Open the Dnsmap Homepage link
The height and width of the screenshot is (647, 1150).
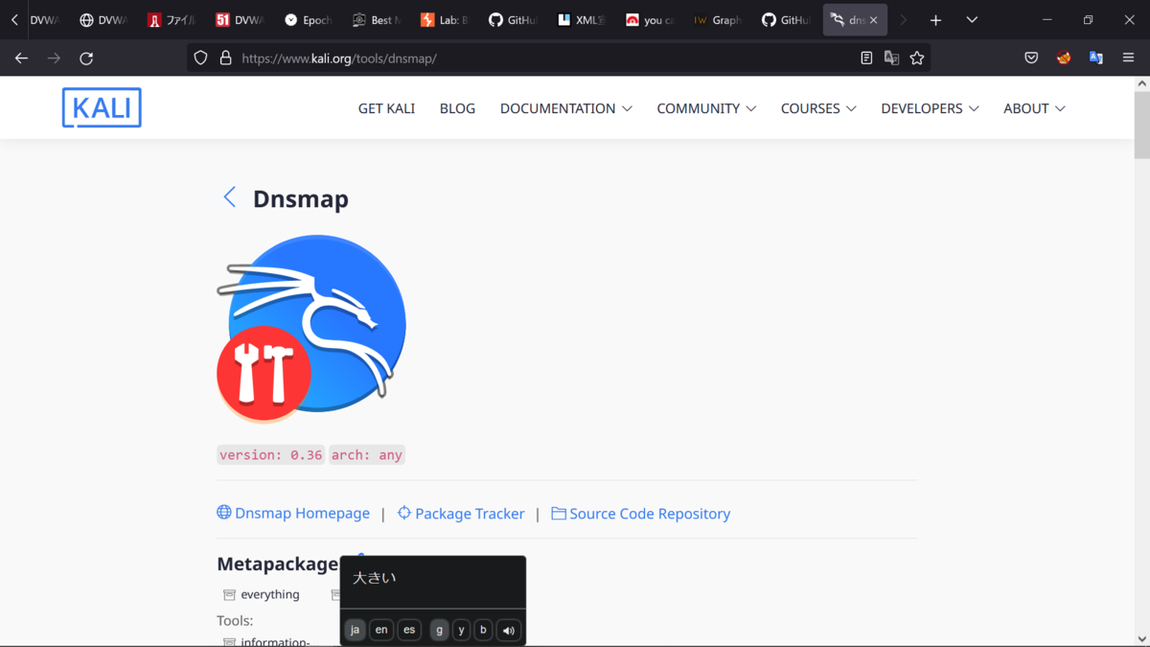tap(293, 513)
